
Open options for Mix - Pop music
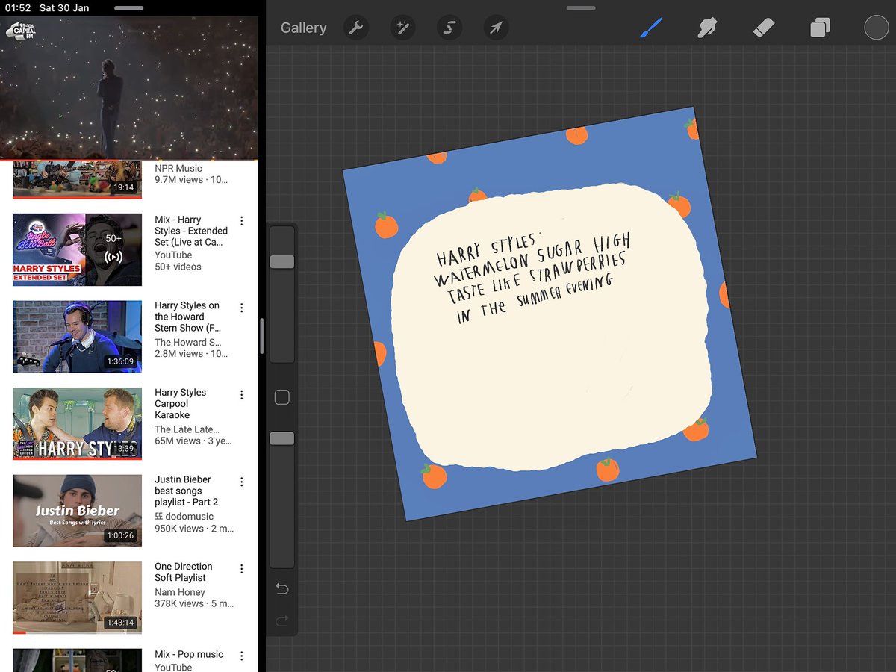(x=241, y=656)
